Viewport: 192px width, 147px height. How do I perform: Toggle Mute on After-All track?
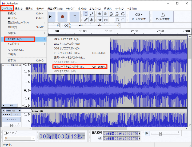coord(6,114)
